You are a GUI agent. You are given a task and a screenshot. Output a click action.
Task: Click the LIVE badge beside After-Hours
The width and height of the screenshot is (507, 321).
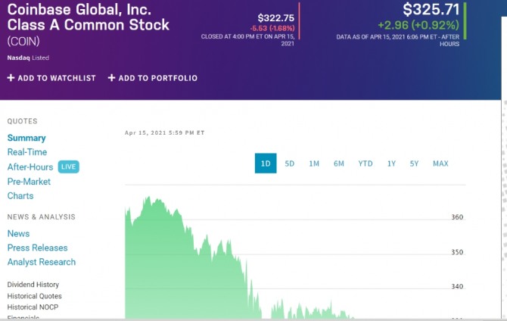point(68,167)
